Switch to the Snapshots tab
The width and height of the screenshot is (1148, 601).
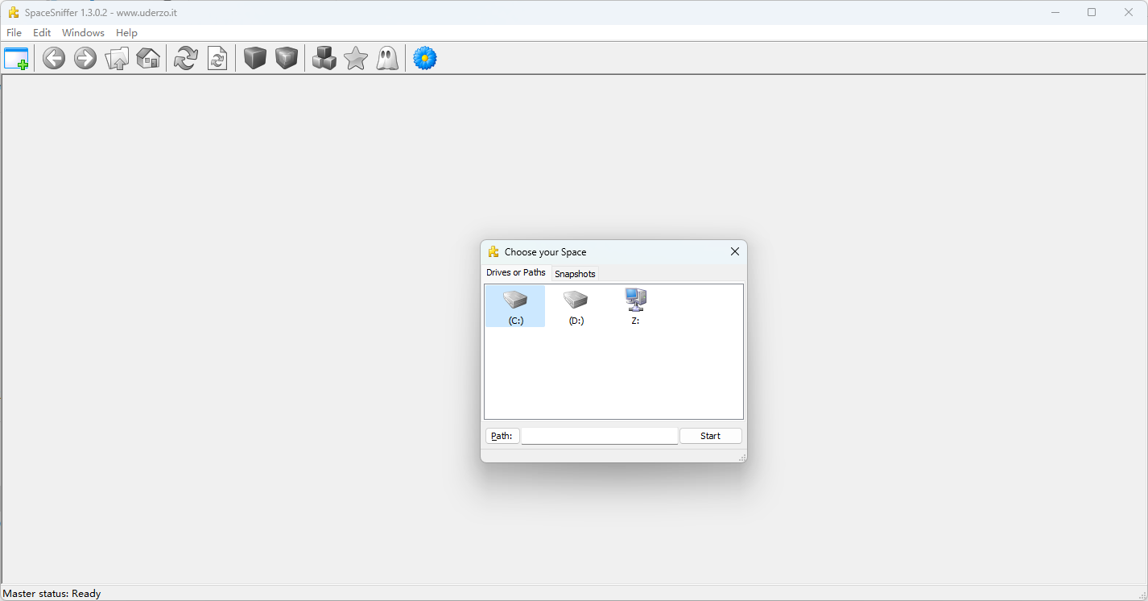[575, 274]
